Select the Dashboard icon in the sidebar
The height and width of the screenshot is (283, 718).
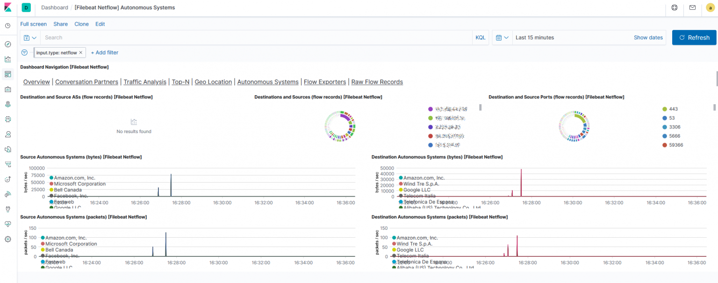[x=7, y=74]
